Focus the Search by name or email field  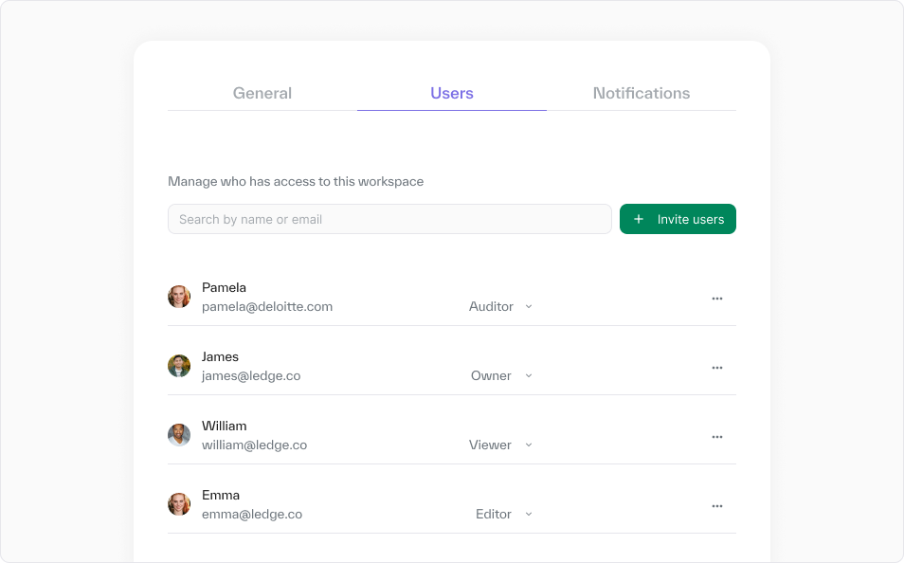389,219
